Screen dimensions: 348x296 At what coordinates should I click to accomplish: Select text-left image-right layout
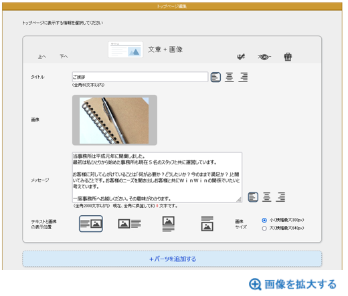tap(91, 224)
